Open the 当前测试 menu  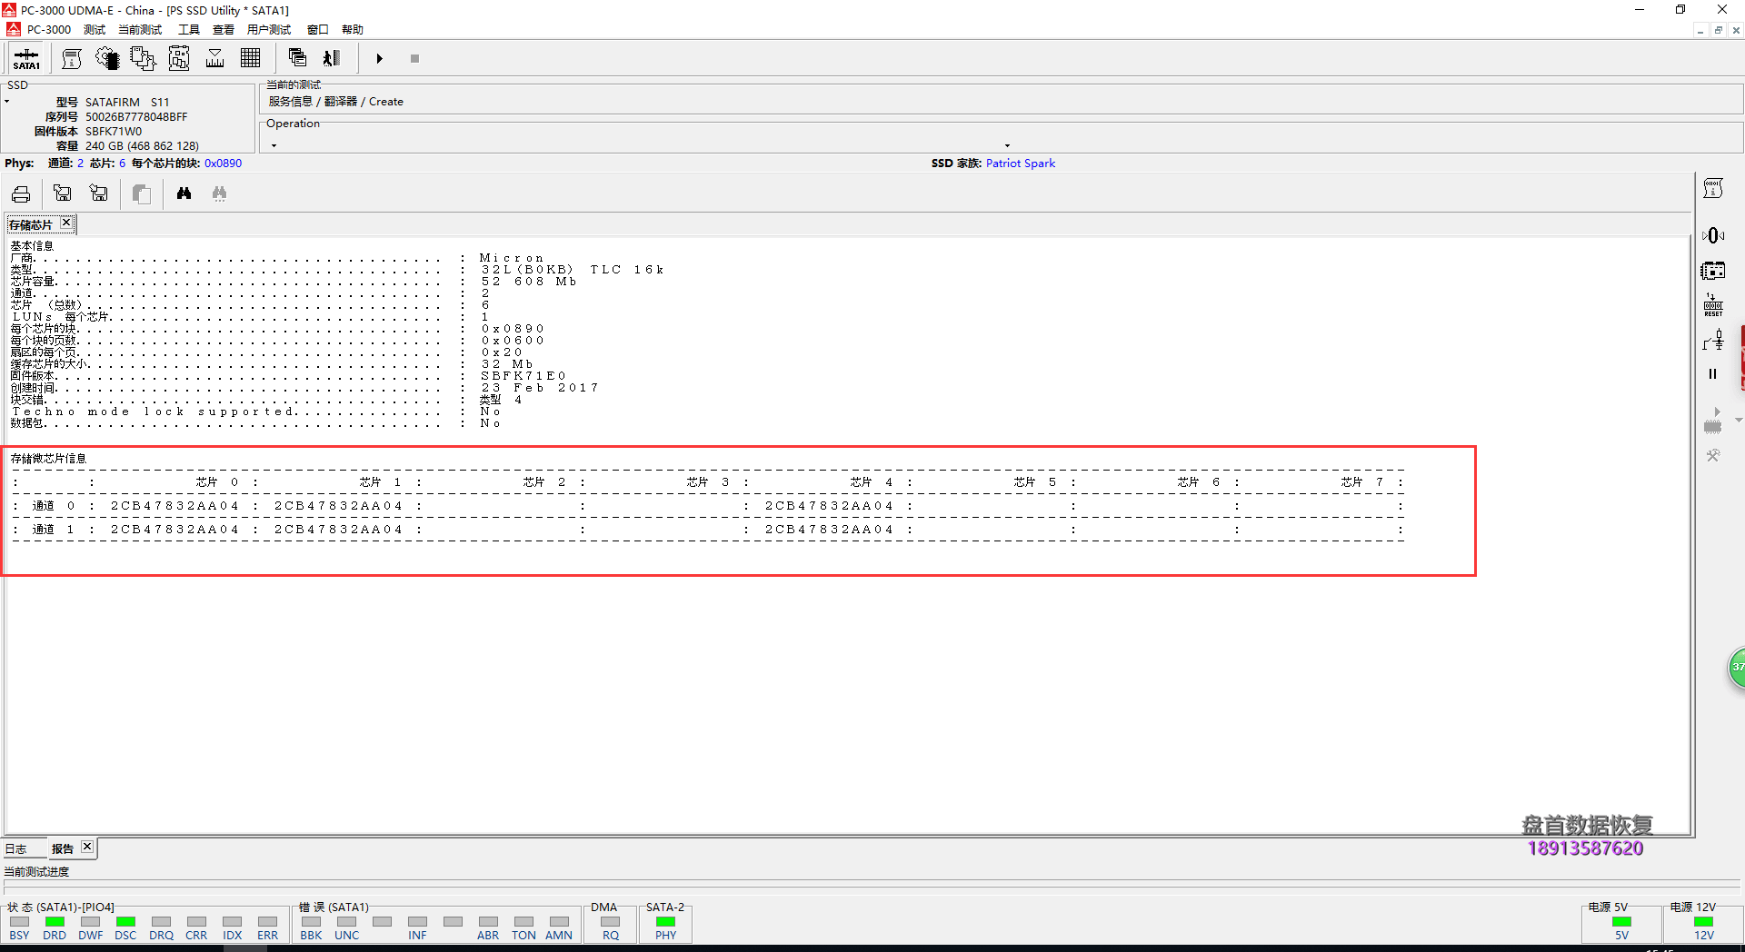tap(140, 29)
